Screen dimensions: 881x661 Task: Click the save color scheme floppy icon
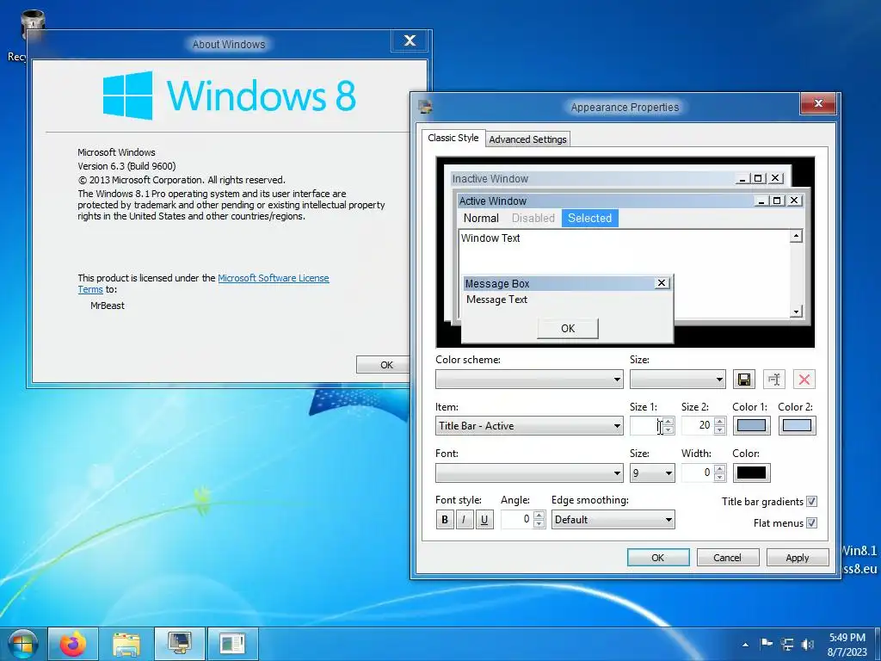pos(744,380)
